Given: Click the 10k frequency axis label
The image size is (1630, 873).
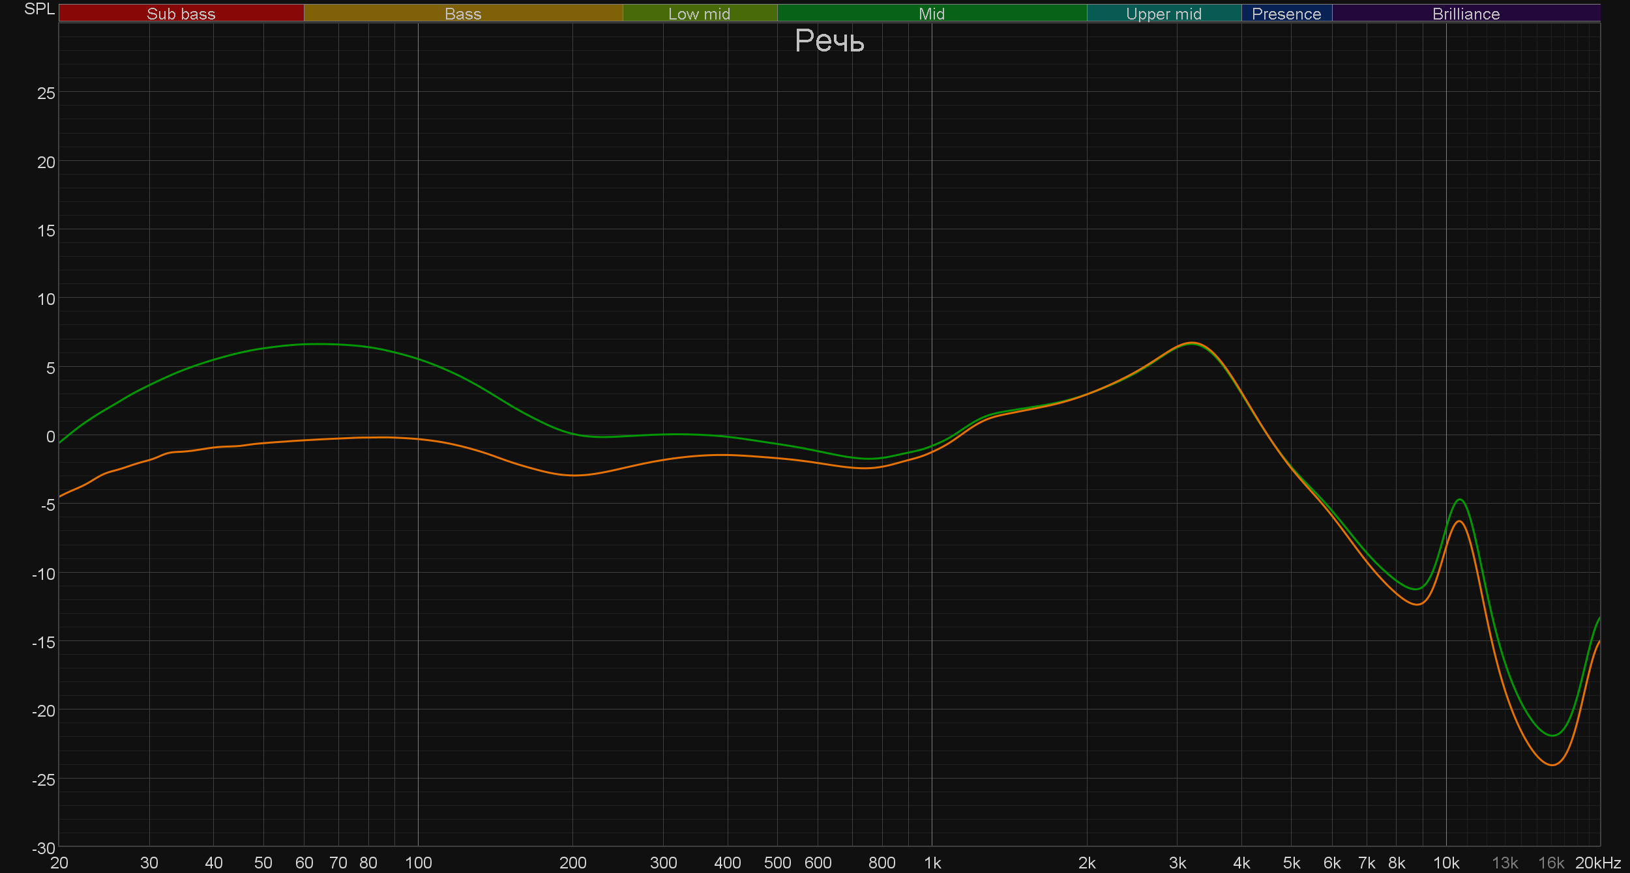Looking at the screenshot, I should (1445, 863).
